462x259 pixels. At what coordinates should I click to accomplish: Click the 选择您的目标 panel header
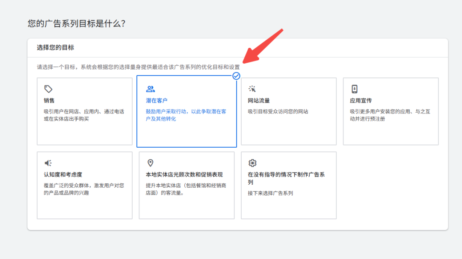pos(55,47)
